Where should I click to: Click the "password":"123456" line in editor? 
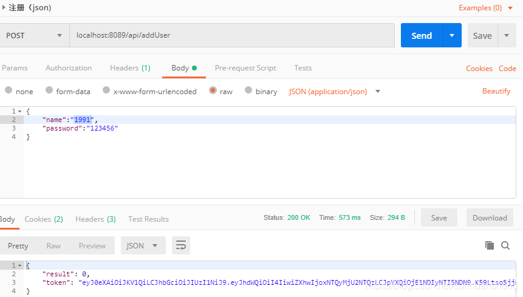80,128
